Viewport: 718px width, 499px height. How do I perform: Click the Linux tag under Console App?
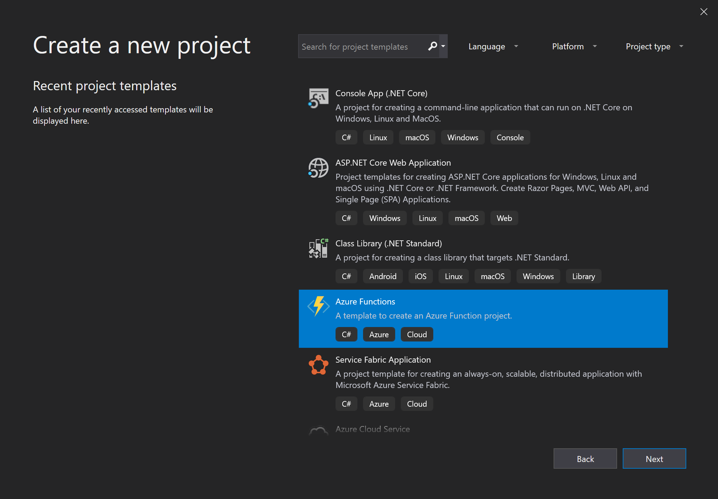pyautogui.click(x=378, y=137)
